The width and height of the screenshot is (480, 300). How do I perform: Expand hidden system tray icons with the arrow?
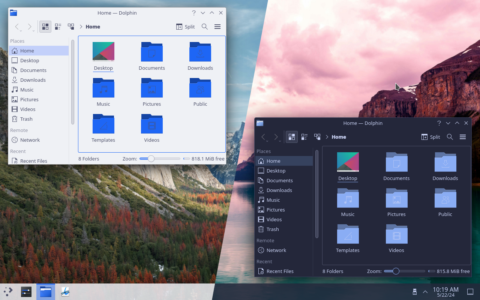tap(425, 291)
